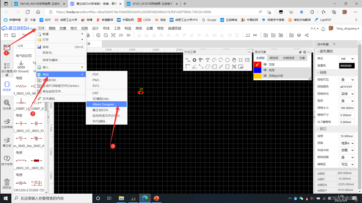Open the CSDN bookmark

pos(144,20)
